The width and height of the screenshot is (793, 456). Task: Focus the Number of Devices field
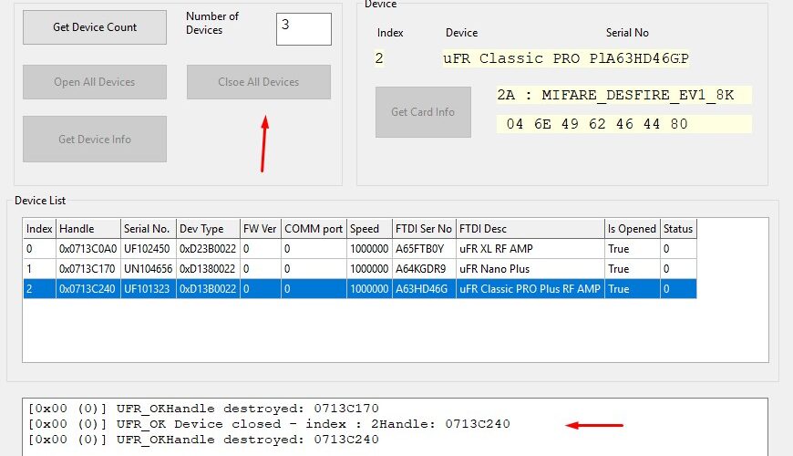(304, 29)
